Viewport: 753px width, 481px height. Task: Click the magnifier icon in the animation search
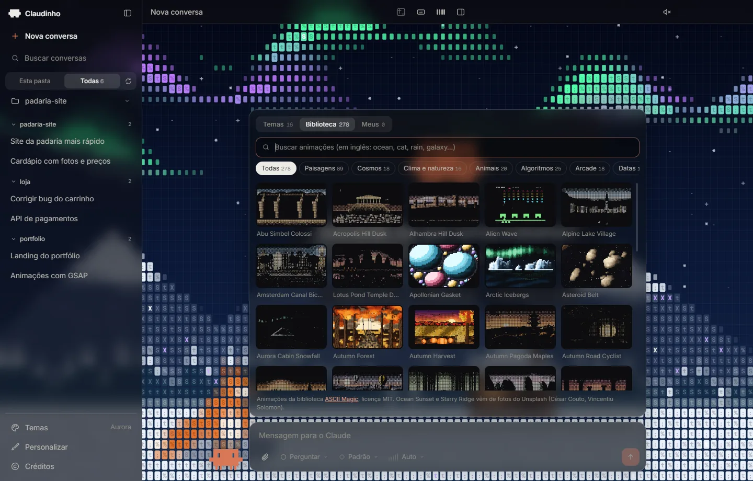coord(266,147)
